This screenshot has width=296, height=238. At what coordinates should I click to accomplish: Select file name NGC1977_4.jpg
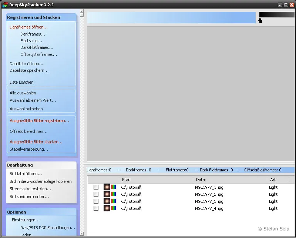click(x=209, y=208)
